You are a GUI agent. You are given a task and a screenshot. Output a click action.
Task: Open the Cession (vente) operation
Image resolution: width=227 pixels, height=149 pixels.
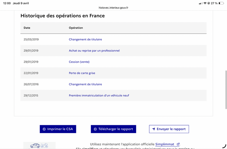[x=79, y=62]
